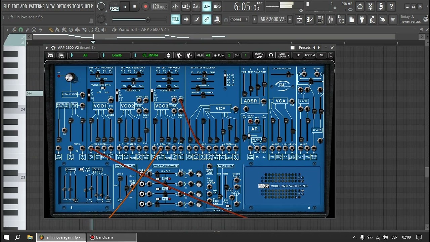The width and height of the screenshot is (430, 242).
Task: Click the record button
Action: point(145,6)
